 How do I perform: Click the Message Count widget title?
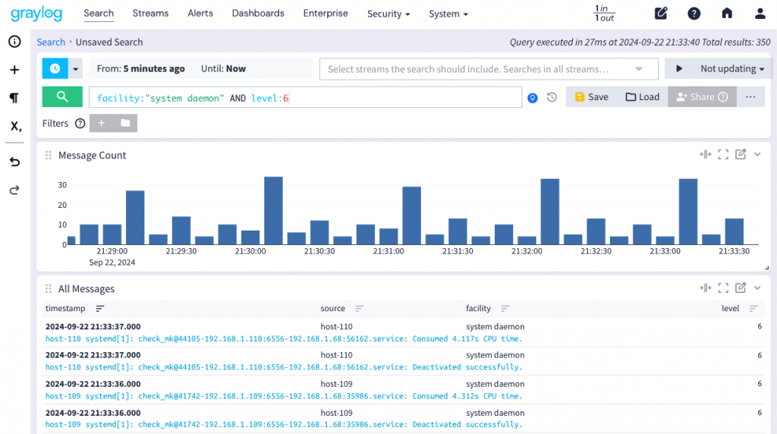point(92,155)
